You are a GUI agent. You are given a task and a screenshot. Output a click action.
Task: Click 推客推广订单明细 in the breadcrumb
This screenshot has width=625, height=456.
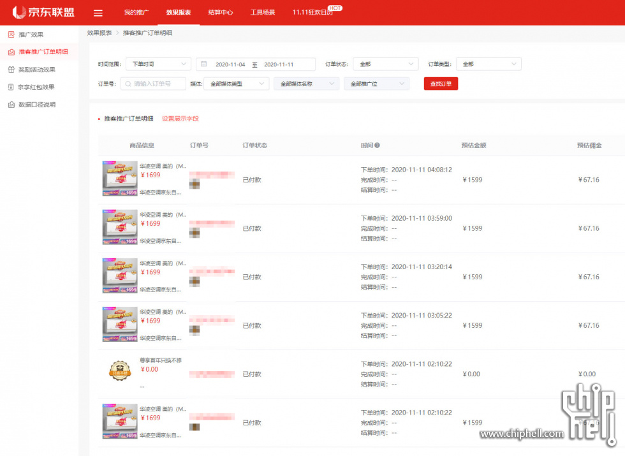tap(147, 33)
